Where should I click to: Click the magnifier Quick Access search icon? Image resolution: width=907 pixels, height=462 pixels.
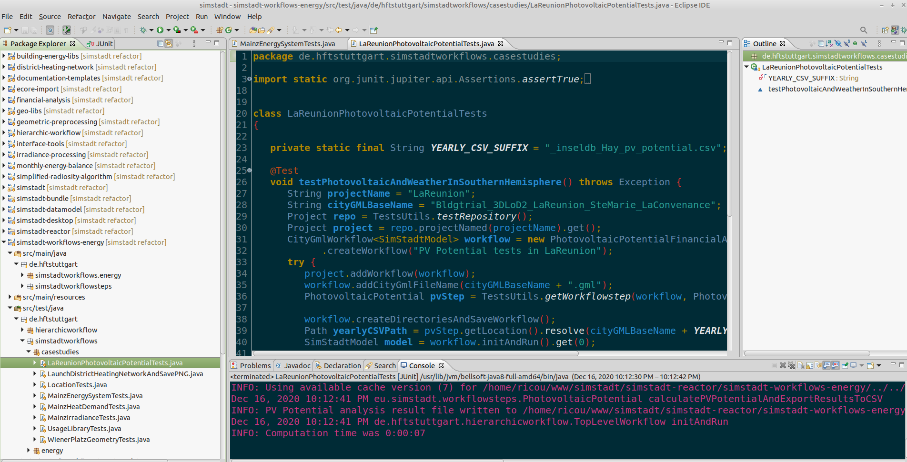point(864,30)
